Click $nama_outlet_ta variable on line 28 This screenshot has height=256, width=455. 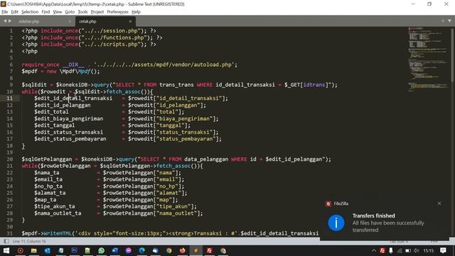click(x=58, y=213)
